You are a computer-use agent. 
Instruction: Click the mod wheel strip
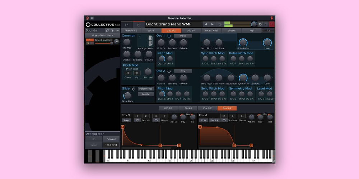(x=98, y=156)
